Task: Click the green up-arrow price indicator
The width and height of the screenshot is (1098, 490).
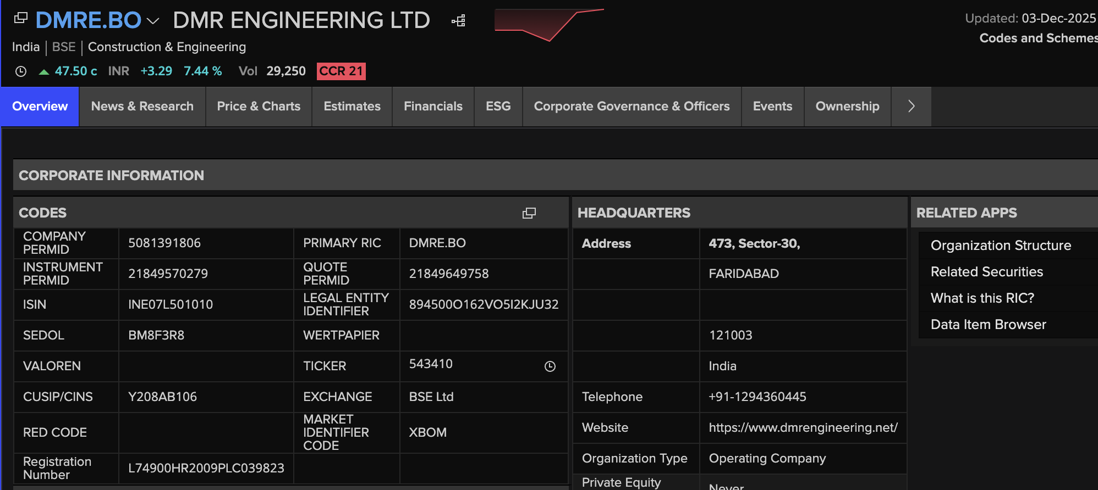Action: coord(44,72)
